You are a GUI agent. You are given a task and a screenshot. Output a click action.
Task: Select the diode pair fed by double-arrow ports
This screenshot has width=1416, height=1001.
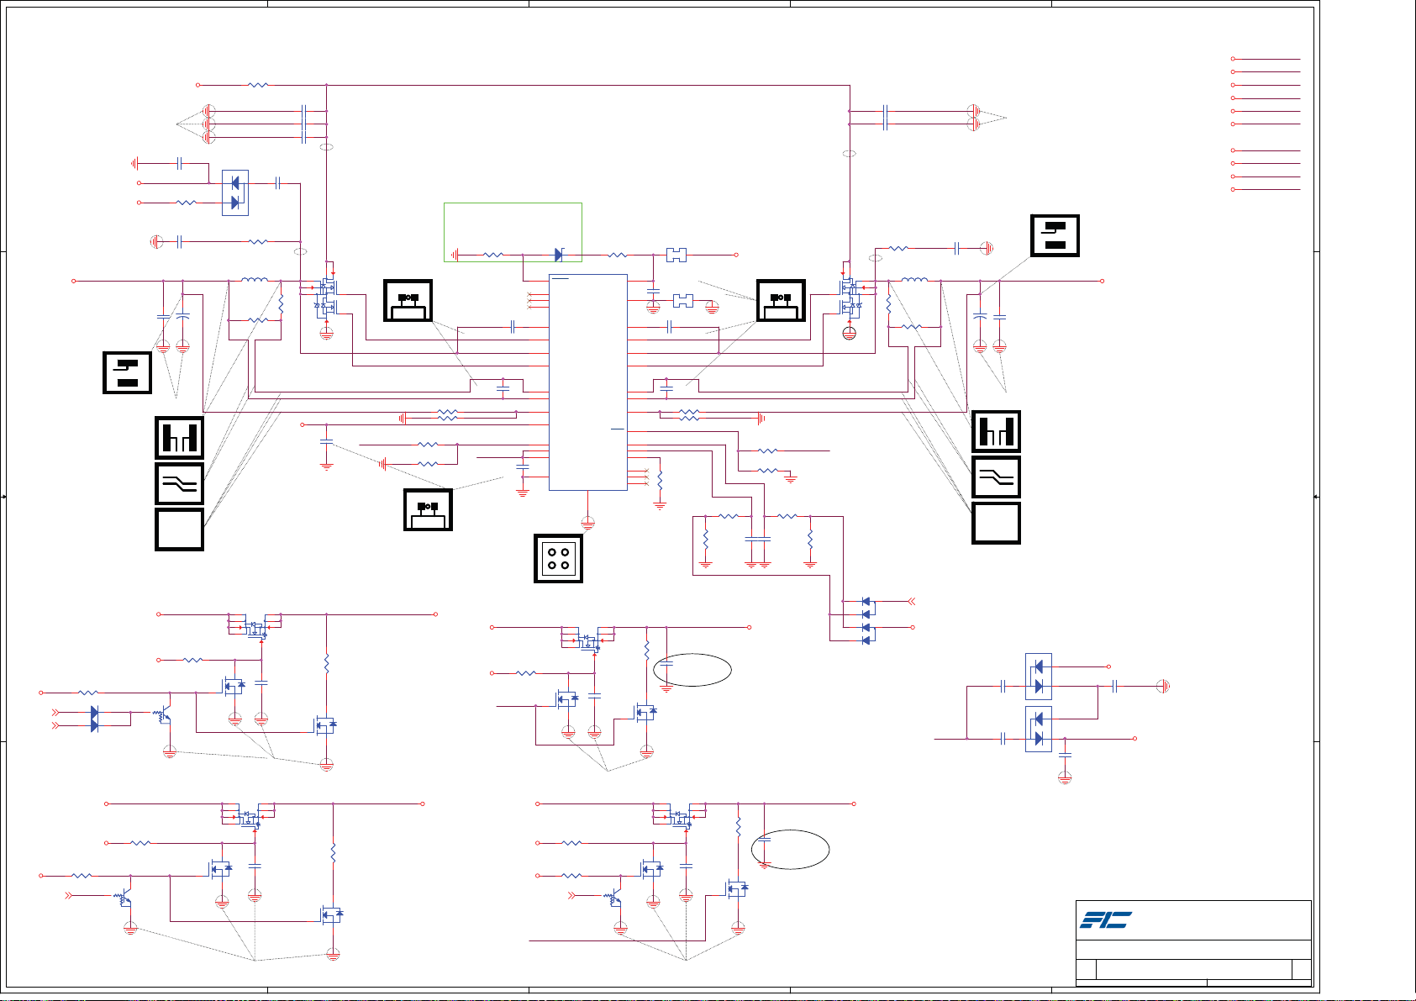tap(94, 719)
